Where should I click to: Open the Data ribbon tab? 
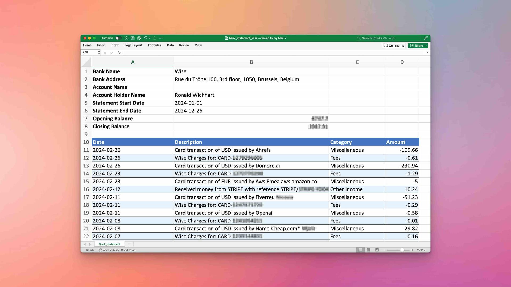[170, 45]
